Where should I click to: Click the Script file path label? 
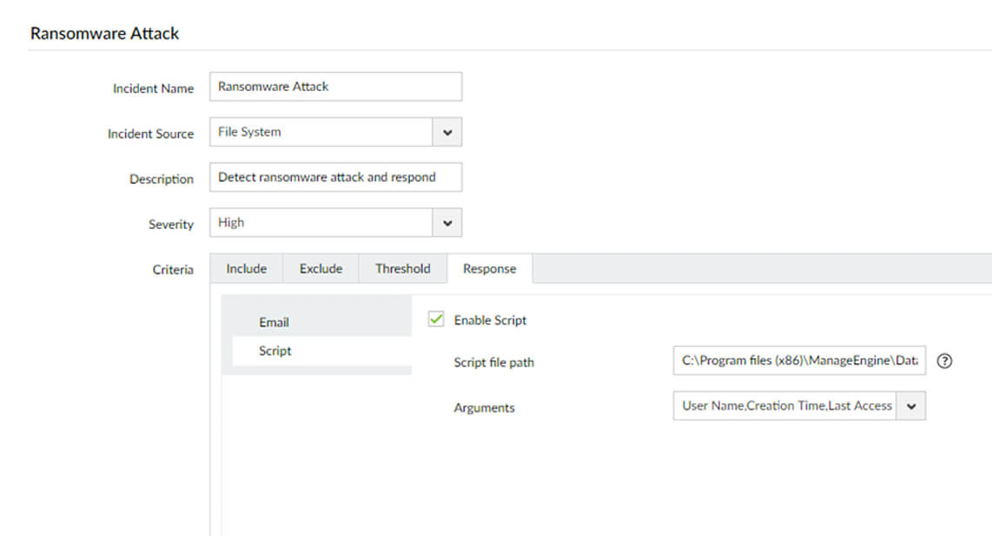[x=493, y=363]
